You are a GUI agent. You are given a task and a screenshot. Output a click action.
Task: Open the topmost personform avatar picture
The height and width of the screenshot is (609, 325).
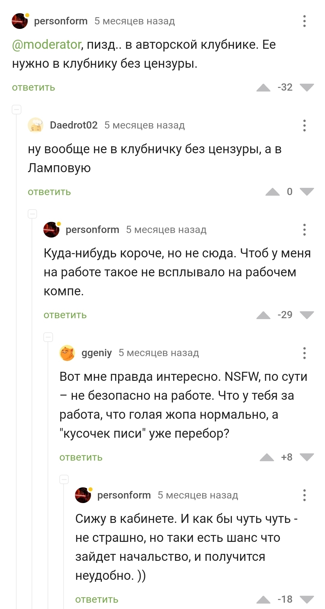(20, 21)
